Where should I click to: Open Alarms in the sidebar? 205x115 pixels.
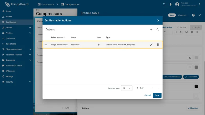tap(17, 17)
